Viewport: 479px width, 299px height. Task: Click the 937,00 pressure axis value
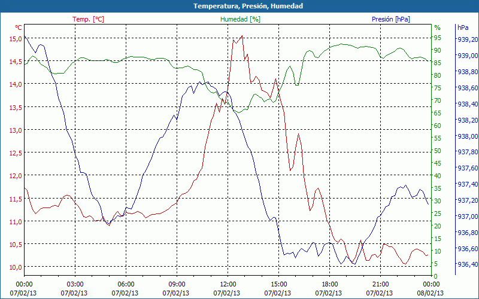pos(468,216)
